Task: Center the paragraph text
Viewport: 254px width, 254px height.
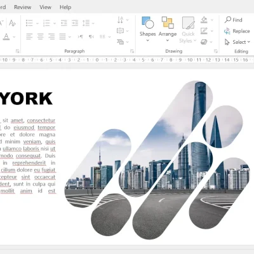Action: point(40,37)
